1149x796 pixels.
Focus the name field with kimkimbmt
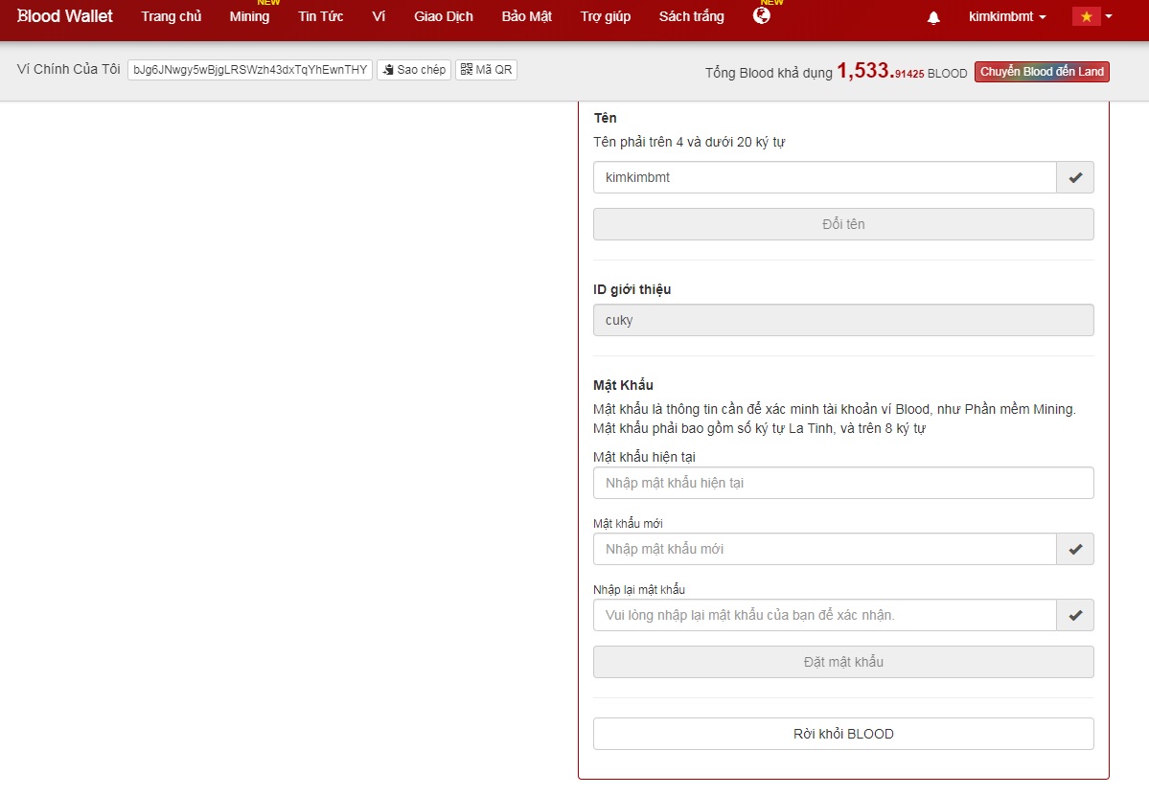pos(824,177)
